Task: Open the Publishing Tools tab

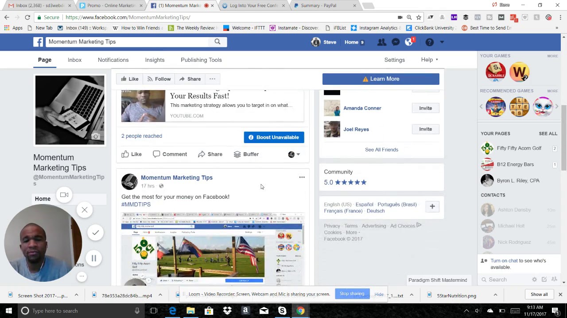Action: coord(201,60)
